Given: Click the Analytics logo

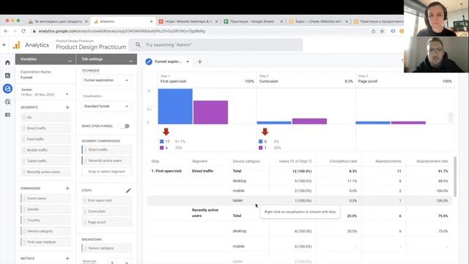Looking at the screenshot, I should 16,45.
